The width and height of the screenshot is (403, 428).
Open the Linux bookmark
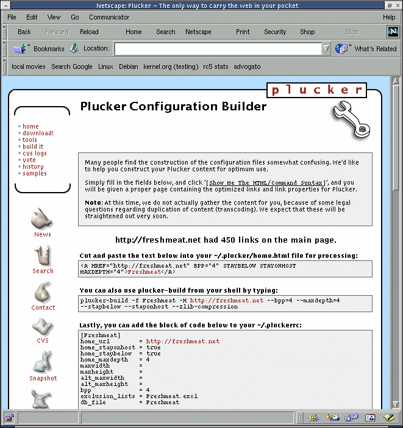(x=105, y=66)
